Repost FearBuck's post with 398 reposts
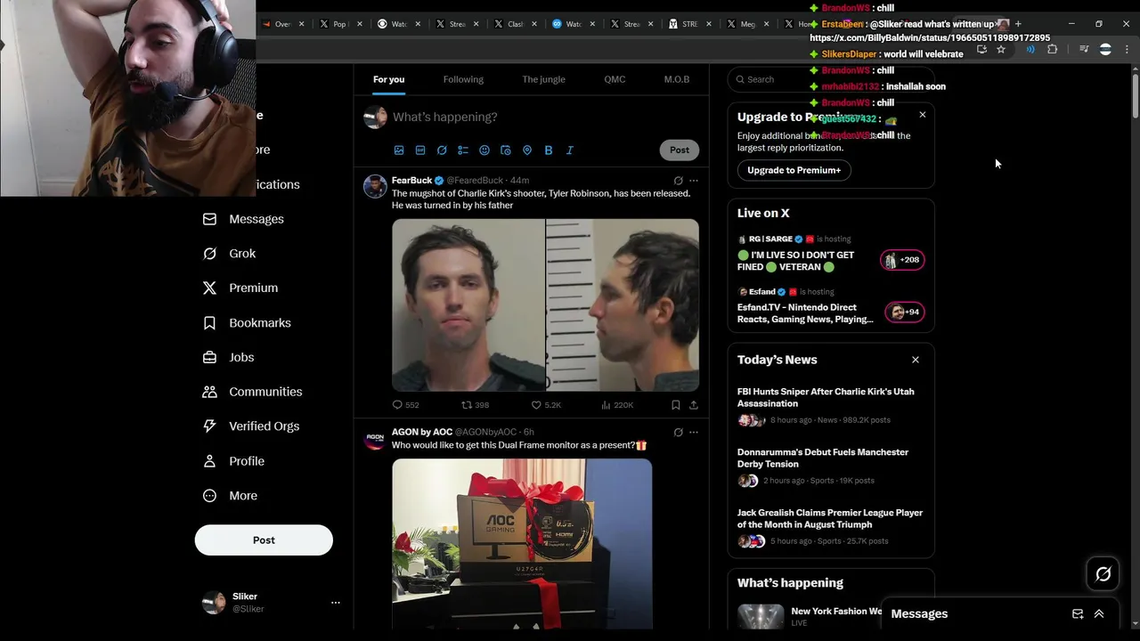This screenshot has width=1140, height=641. (x=475, y=405)
